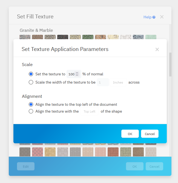Click the texture width value field

point(103,82)
